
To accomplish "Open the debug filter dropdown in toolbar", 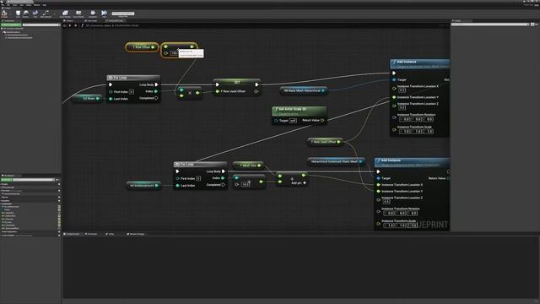I will [123, 14].
